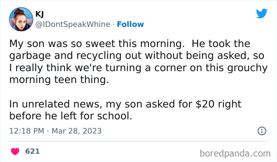Screen dimensions: 277x162
Task: Click the display name KJ
Action: (x=40, y=14)
